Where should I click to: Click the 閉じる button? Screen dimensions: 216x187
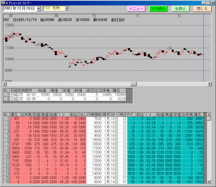click(202, 9)
